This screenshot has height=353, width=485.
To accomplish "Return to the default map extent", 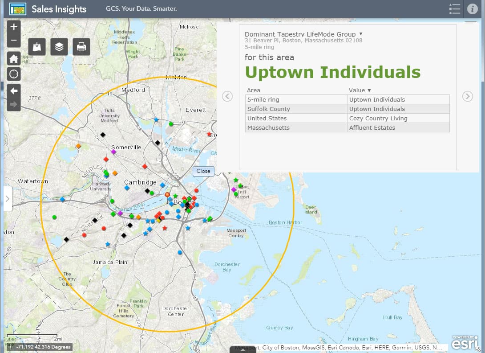I will [14, 58].
